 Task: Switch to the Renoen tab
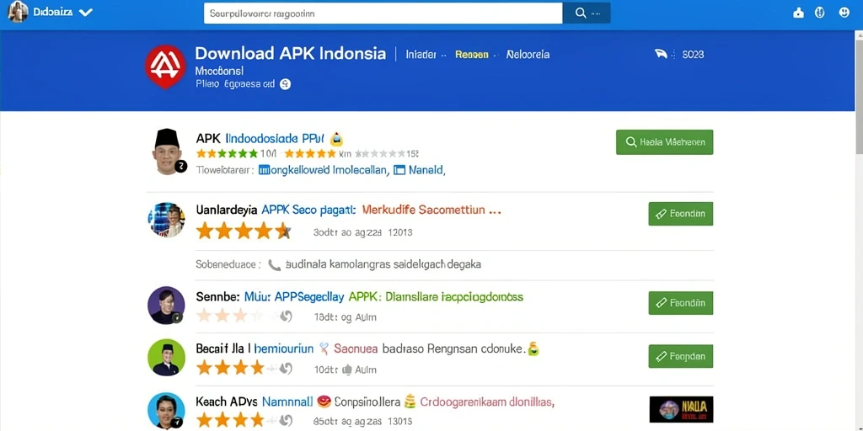click(472, 55)
